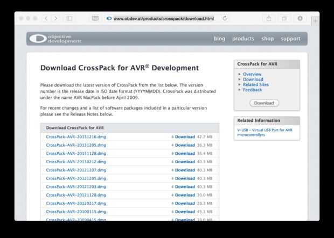Go forward with Safari forward arrow
334x238 pixels.
[x=55, y=18]
